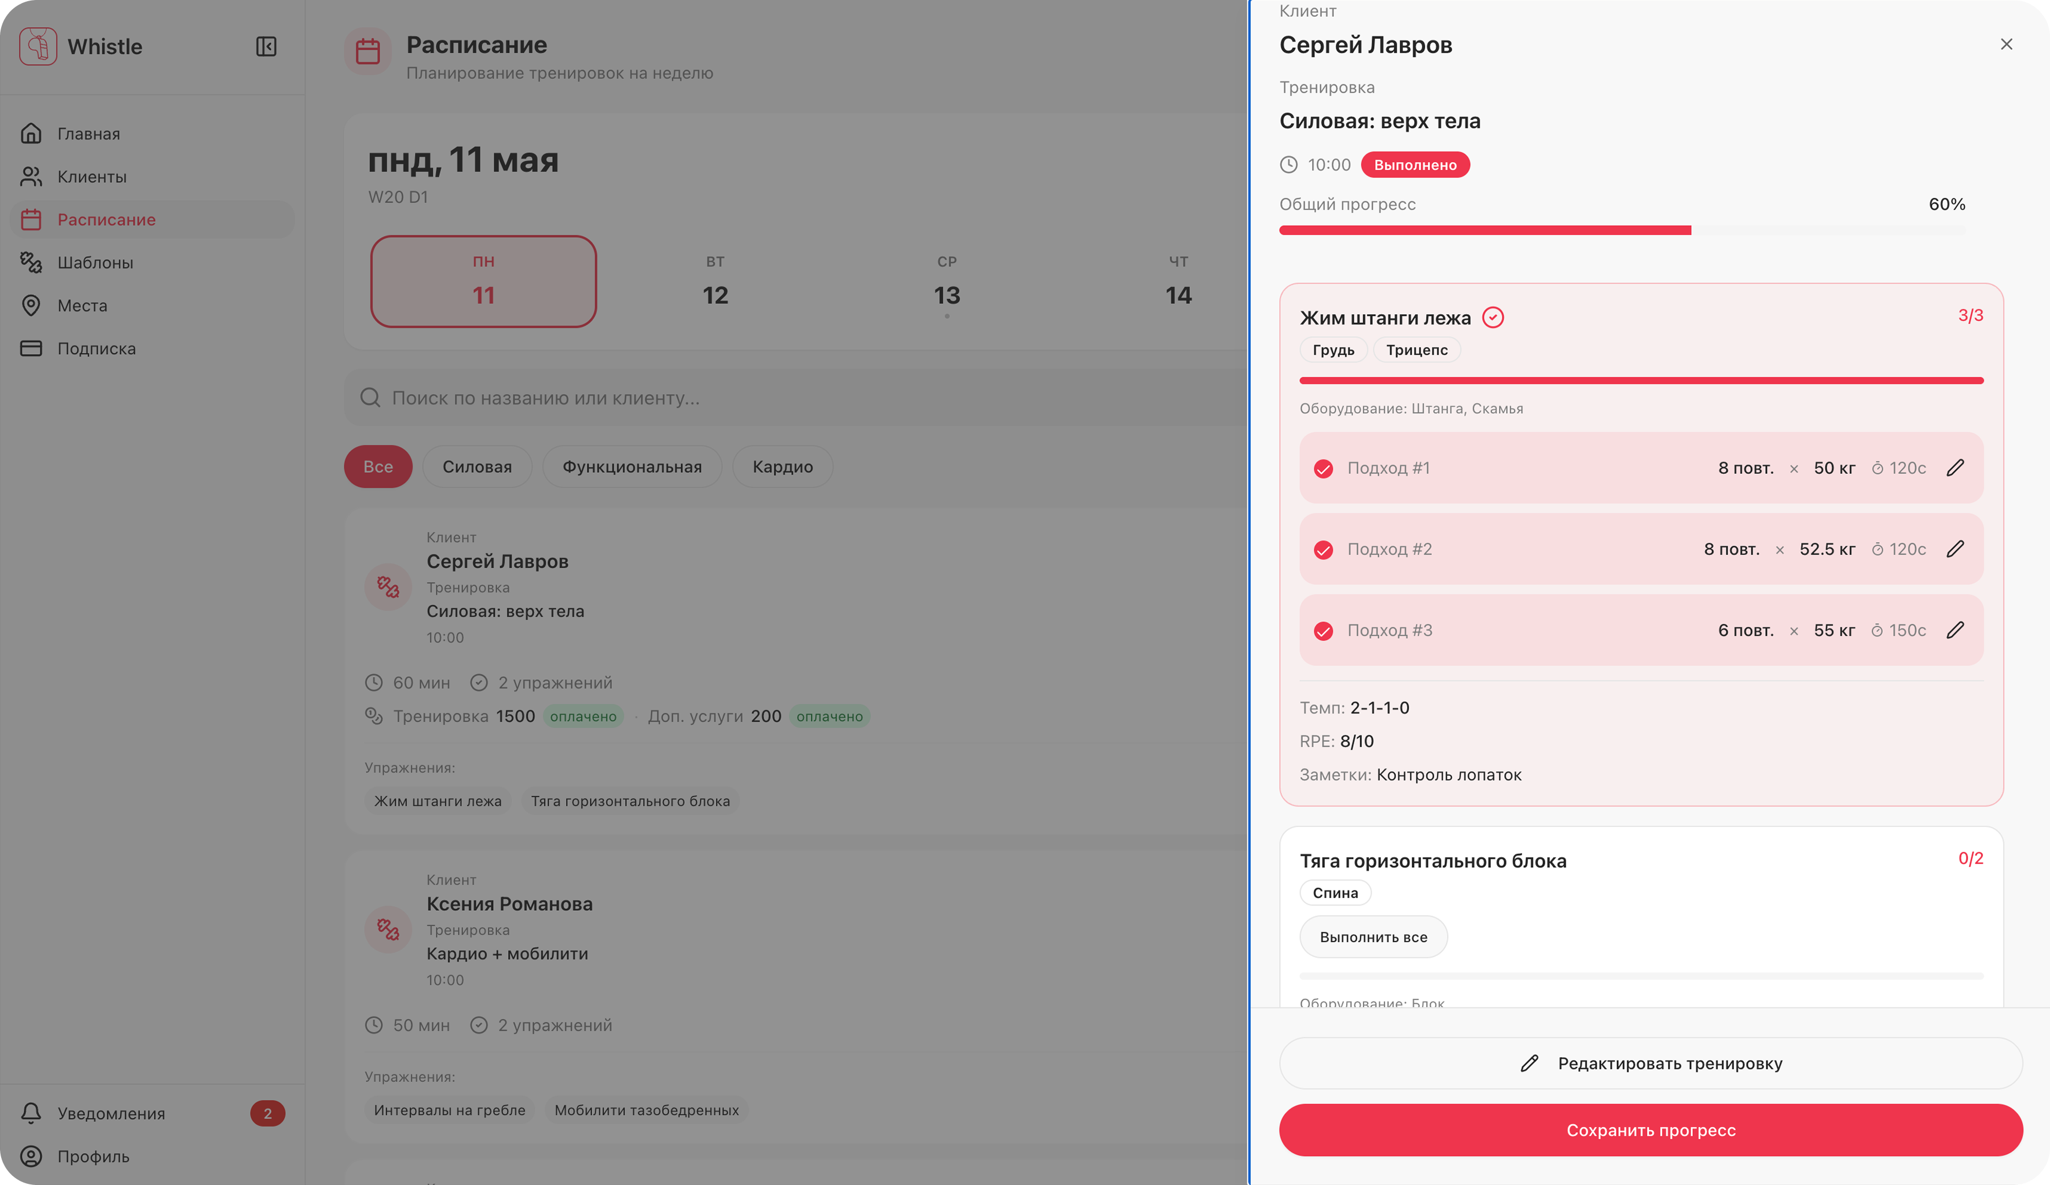This screenshot has height=1185, width=2050.
Task: Open Профиль in the sidebar
Action: click(152, 1157)
